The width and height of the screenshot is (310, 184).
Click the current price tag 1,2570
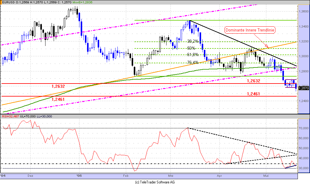304,88
